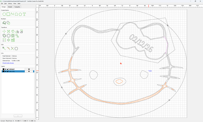
Task: Click the Cursor Position status bar text
Action: coord(18,121)
